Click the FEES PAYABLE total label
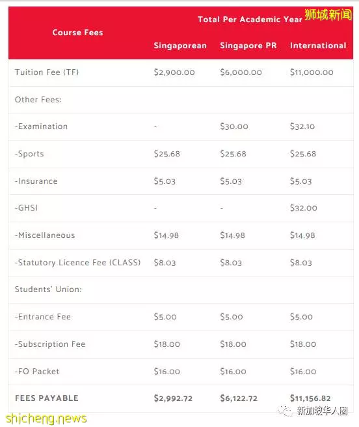 [47, 398]
